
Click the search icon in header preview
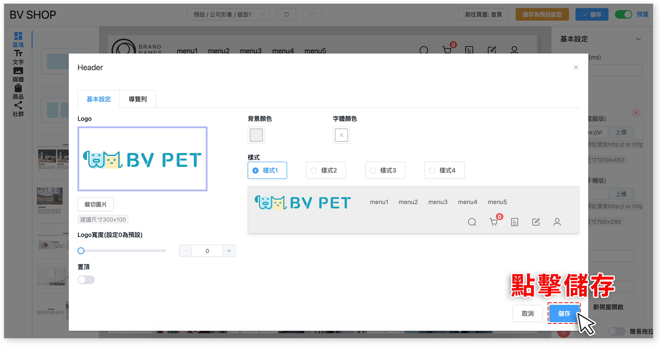(x=472, y=222)
